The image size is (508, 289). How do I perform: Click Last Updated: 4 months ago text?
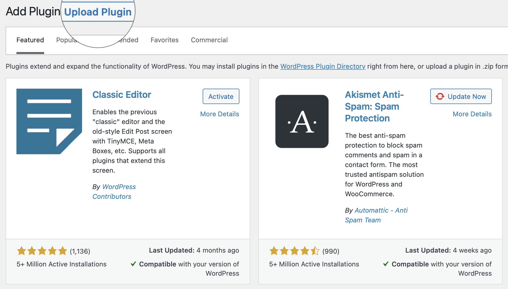(x=194, y=250)
